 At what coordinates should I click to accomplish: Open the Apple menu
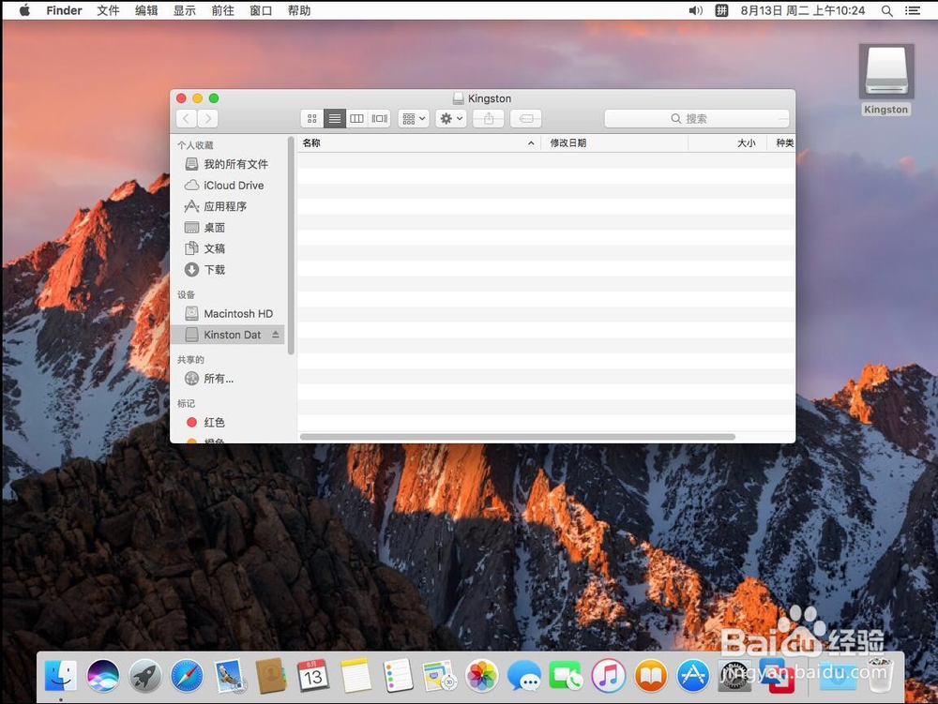pos(24,10)
